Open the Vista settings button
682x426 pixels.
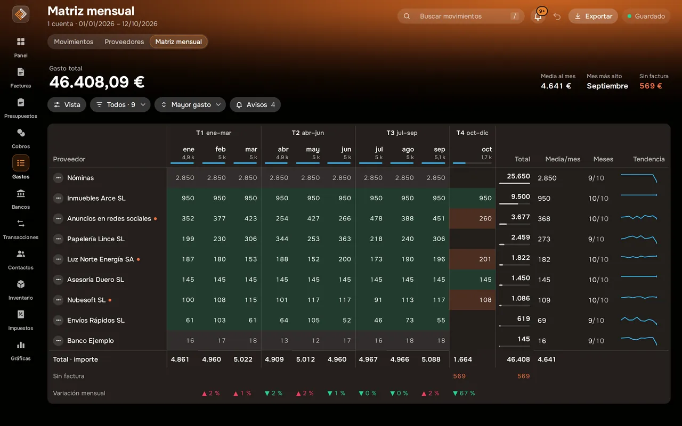[67, 105]
